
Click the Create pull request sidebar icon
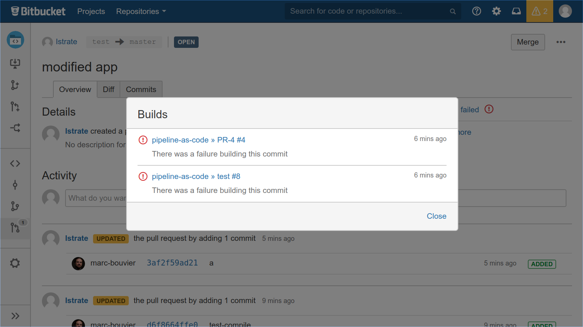coord(15,106)
